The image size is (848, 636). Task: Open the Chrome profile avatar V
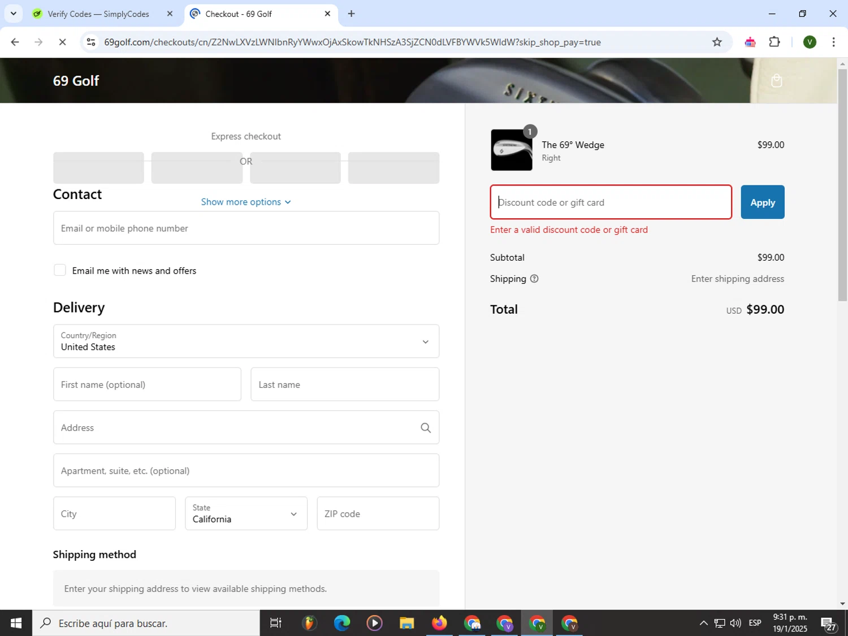(810, 42)
